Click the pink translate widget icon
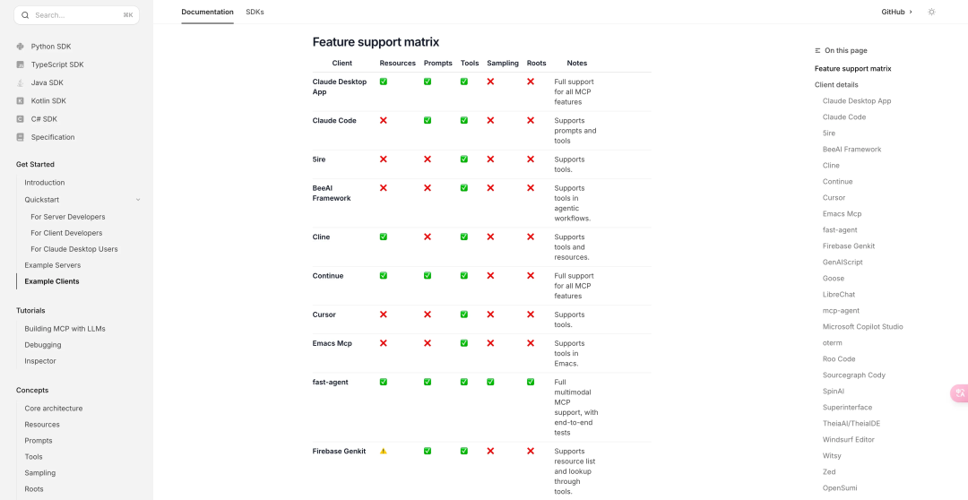This screenshot has height=500, width=968. 960,392
